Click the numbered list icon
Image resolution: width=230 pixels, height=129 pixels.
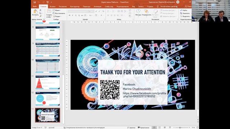pyautogui.click(x=114, y=11)
